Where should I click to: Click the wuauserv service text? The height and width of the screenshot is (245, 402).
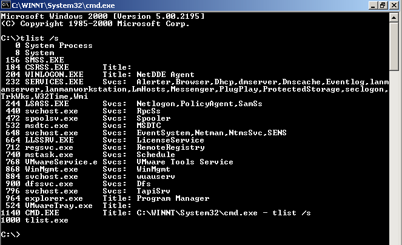coord(156,176)
